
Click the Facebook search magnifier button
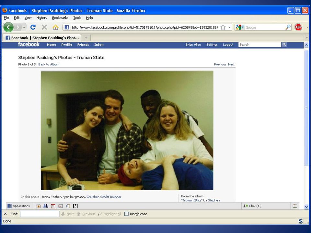(x=284, y=45)
